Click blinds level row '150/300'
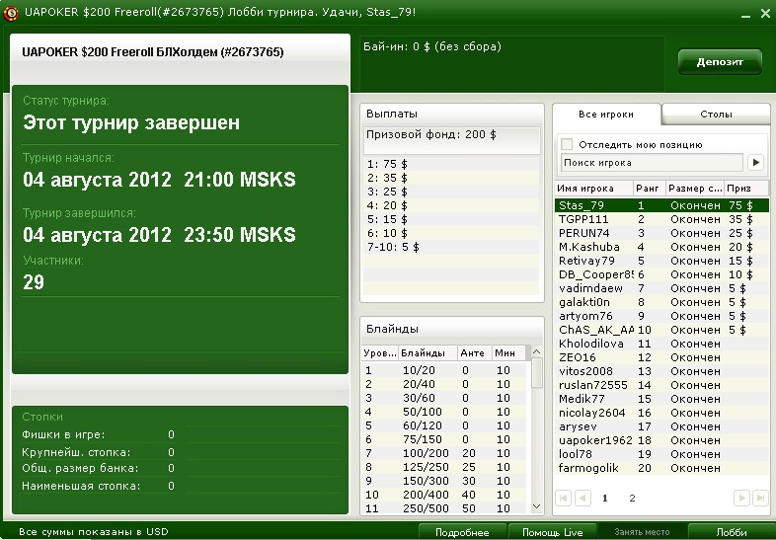 (x=444, y=481)
